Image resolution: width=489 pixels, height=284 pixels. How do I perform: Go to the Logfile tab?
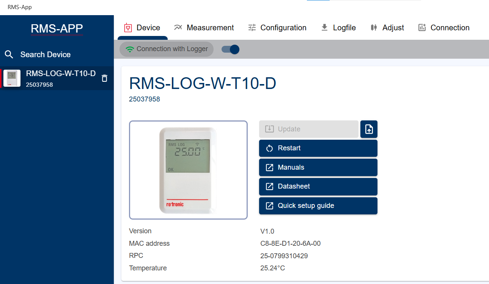tap(338, 28)
